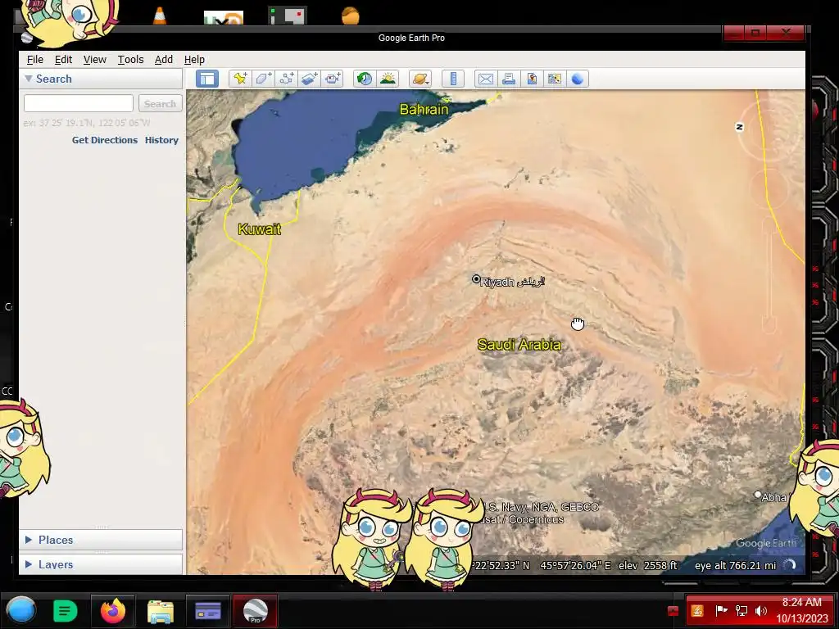
Task: Click the eye alt 766.21 mi readout
Action: [735, 565]
